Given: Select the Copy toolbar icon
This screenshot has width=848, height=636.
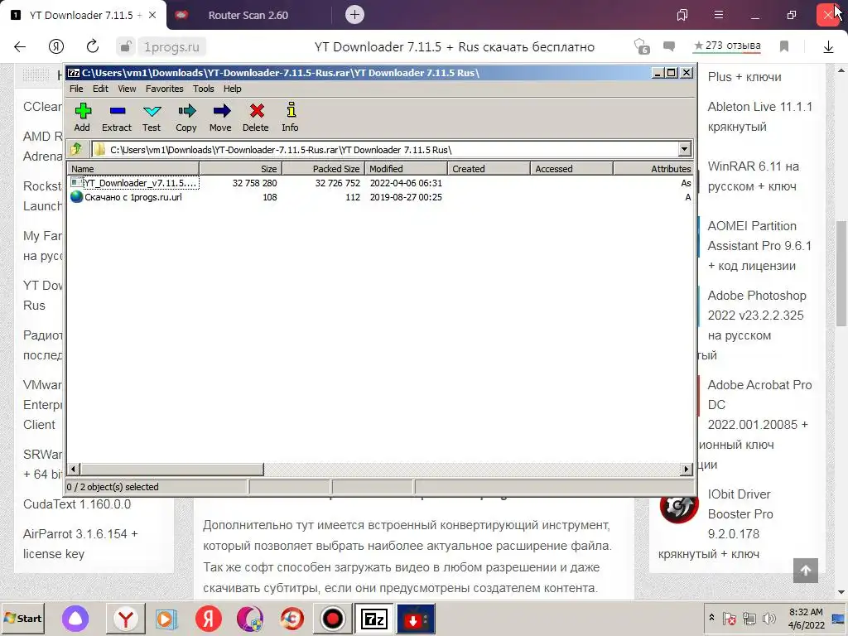Looking at the screenshot, I should (186, 117).
